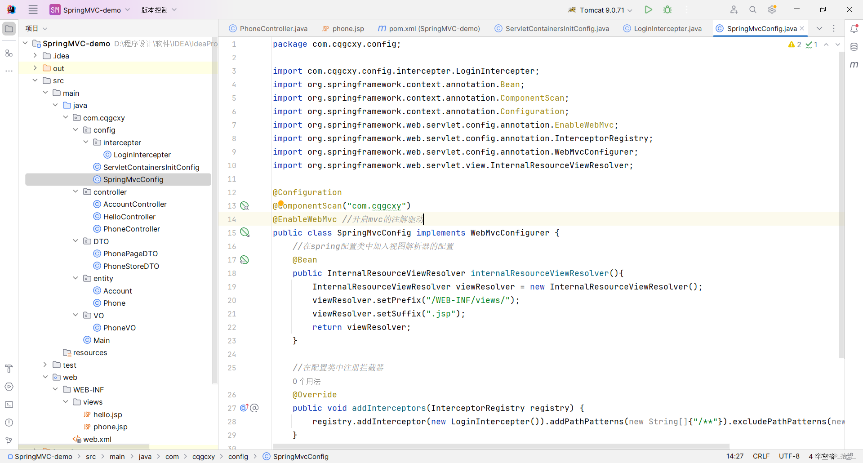863x463 pixels.
Task: Expand the test folder in project tree
Action: pos(45,365)
